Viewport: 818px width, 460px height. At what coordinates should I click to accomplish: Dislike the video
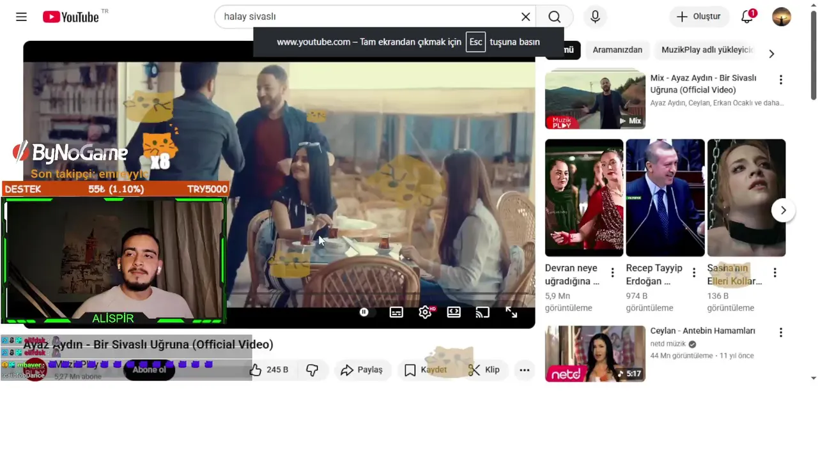pyautogui.click(x=313, y=370)
